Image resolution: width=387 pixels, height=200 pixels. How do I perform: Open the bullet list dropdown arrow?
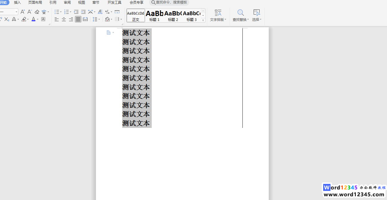(61, 12)
